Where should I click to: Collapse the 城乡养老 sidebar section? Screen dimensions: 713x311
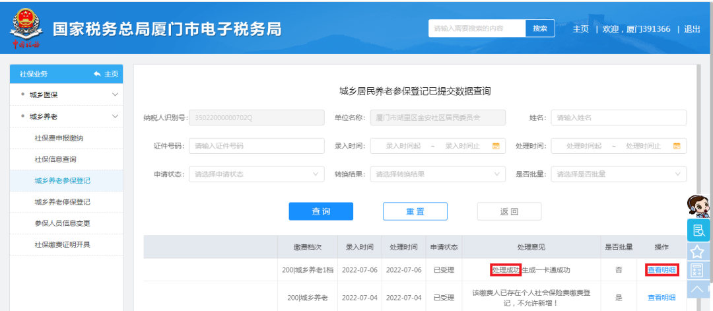point(115,117)
